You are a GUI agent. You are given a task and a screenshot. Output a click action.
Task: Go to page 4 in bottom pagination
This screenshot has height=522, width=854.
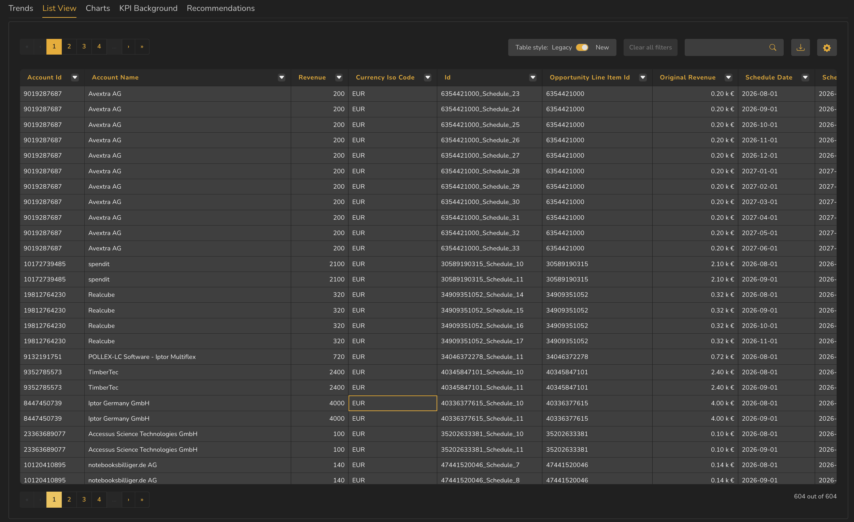tap(99, 499)
